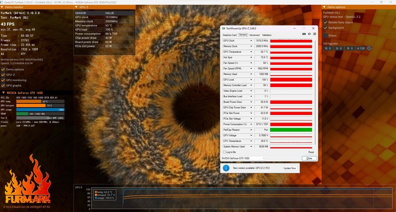Enable the VSync checkbox
This screenshot has width=396, height=212.
(x=326, y=36)
